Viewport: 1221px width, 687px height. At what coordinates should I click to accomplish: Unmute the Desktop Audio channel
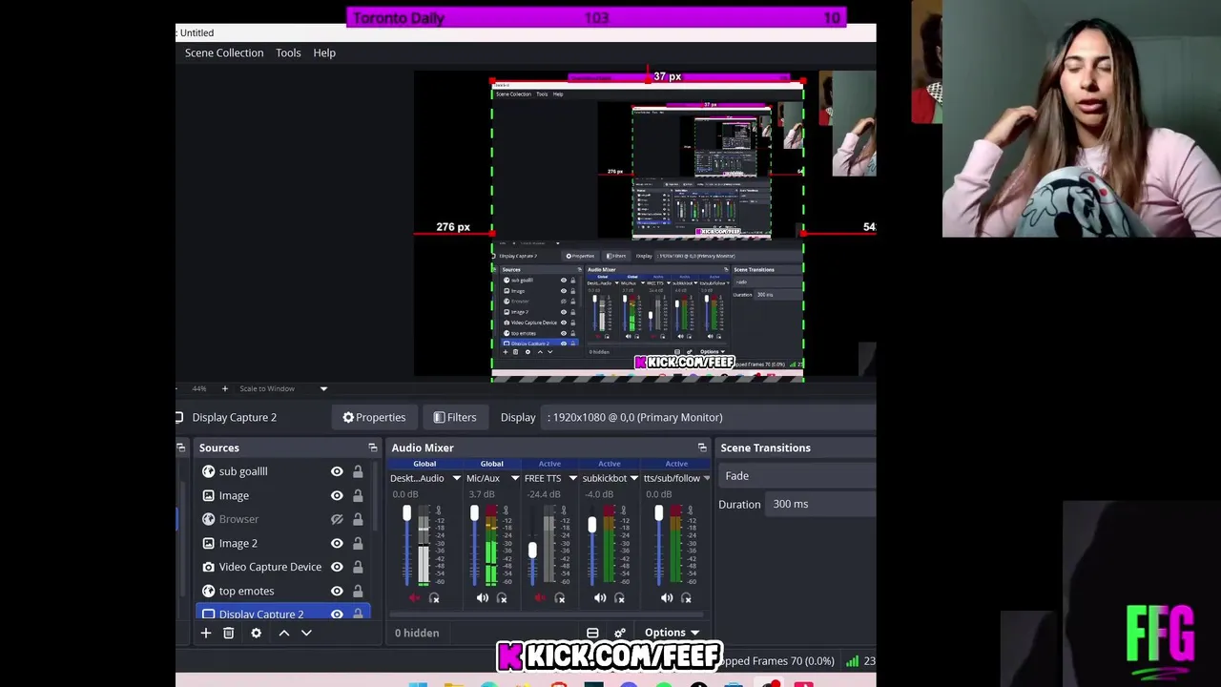[414, 598]
